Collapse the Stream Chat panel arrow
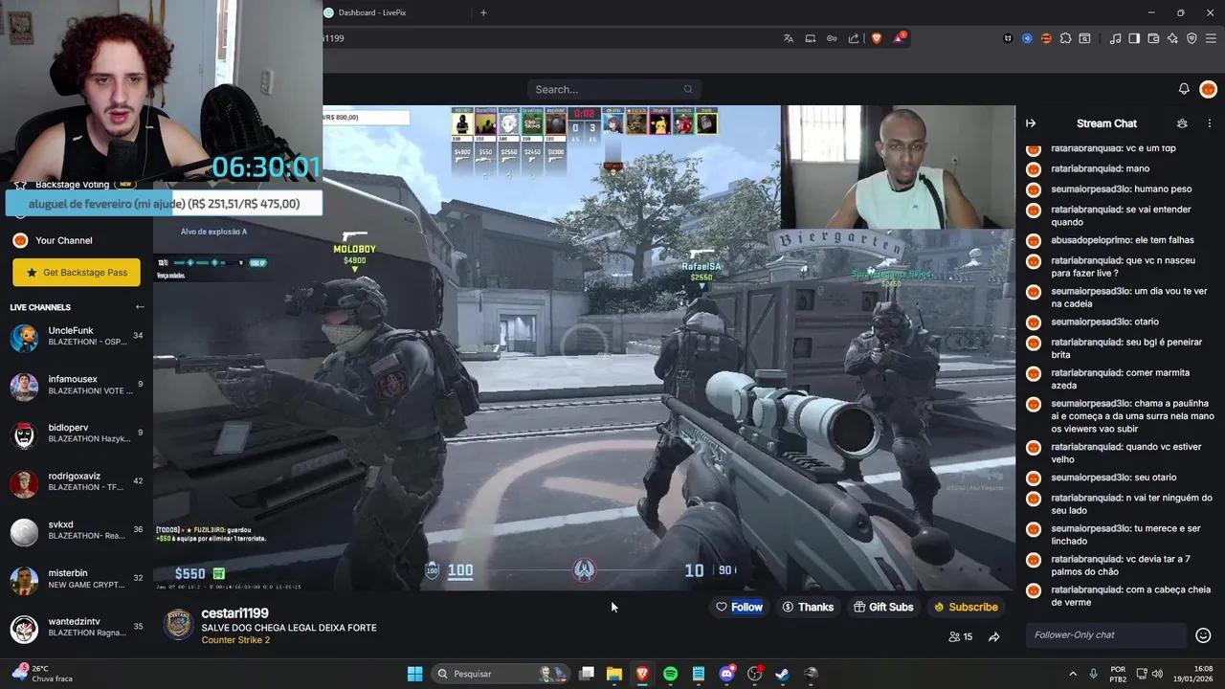 1031,123
